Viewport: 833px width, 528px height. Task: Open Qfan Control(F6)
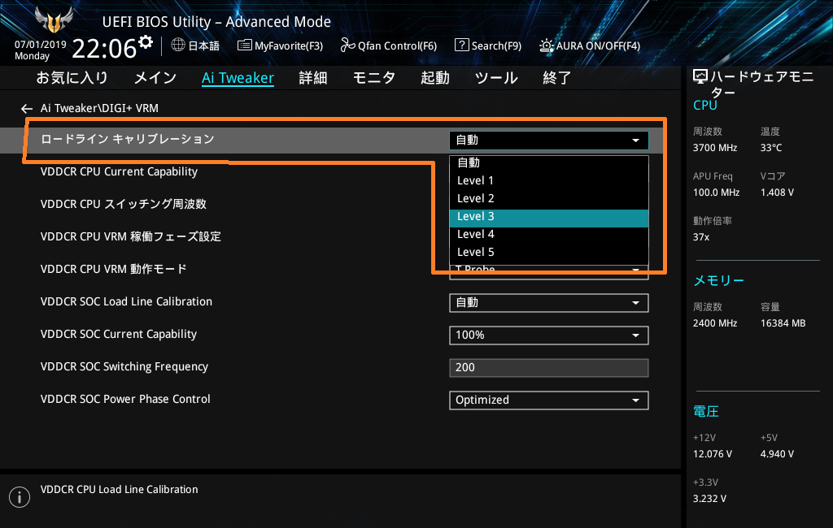388,45
